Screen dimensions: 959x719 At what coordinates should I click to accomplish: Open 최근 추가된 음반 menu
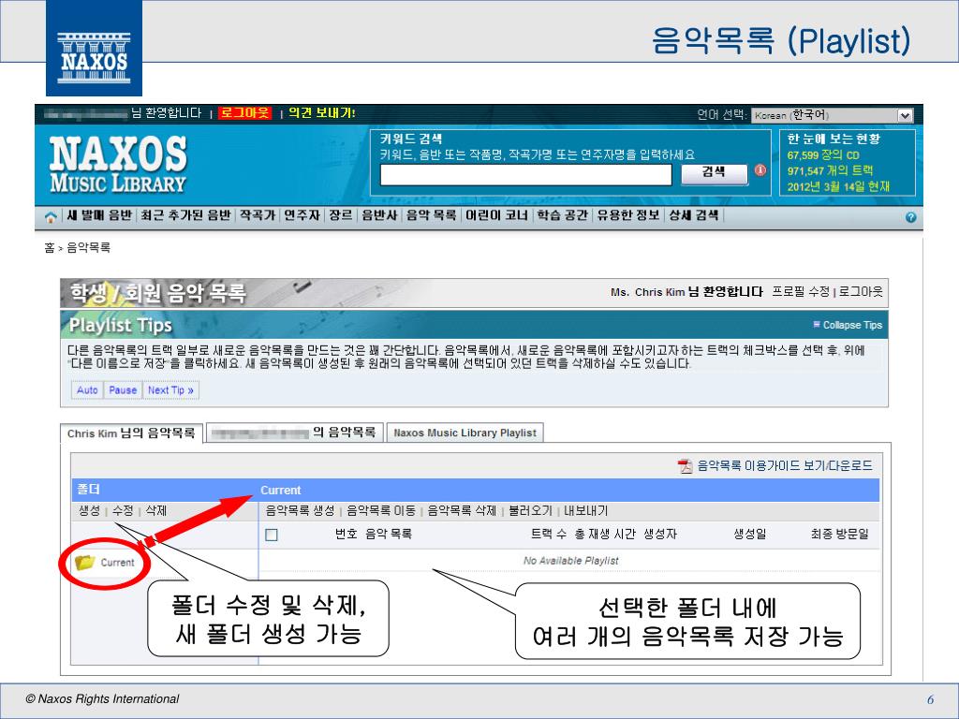click(x=185, y=215)
